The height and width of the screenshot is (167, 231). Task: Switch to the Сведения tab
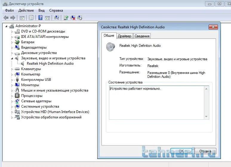[x=142, y=36]
